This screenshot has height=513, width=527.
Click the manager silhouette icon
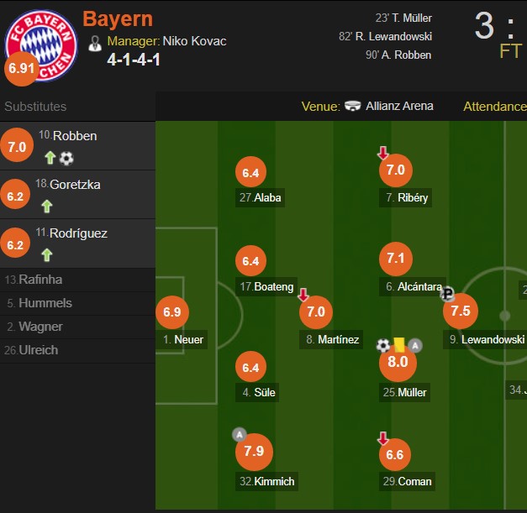(x=95, y=42)
